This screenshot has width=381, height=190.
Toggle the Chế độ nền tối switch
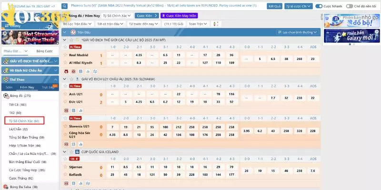point(350,6)
